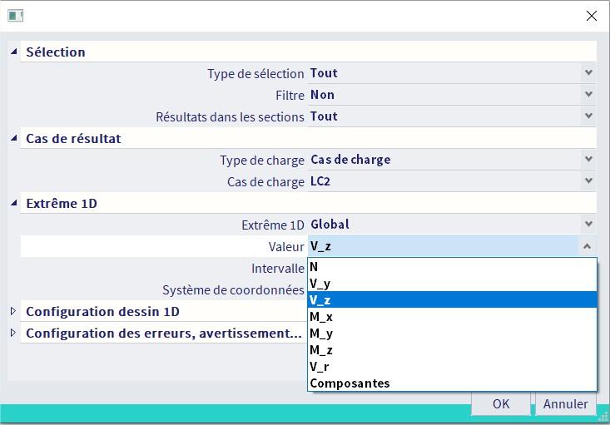610x425 pixels.
Task: Collapse the Extrême 1D section
Action: (13, 203)
